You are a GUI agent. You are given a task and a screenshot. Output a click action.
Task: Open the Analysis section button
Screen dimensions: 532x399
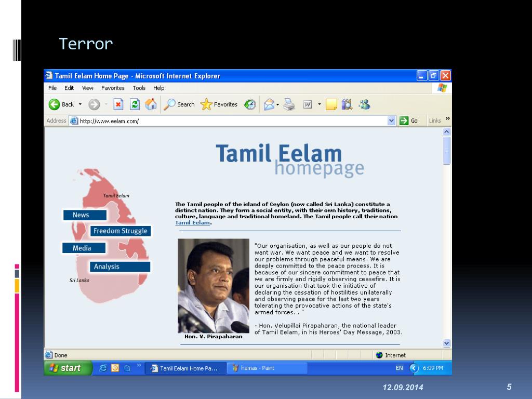[x=120, y=267]
